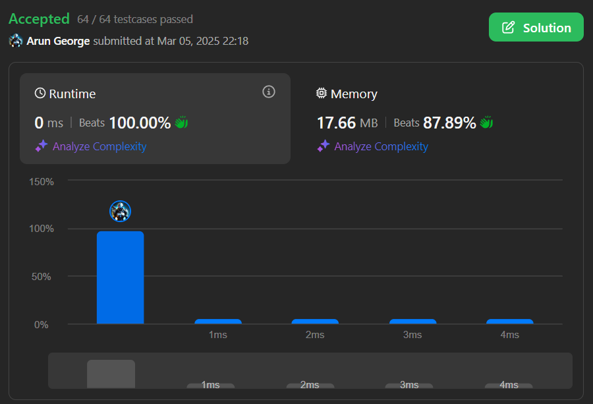Click Arun George's avatar near submission time

coord(16,41)
